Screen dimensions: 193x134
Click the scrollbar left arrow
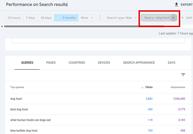tap(2, 27)
